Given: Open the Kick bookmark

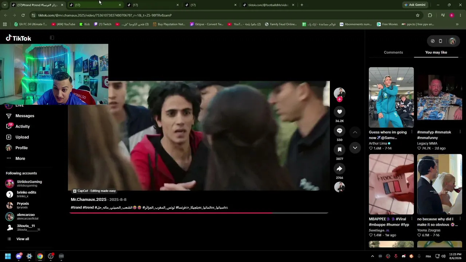Looking at the screenshot, I should 84,24.
